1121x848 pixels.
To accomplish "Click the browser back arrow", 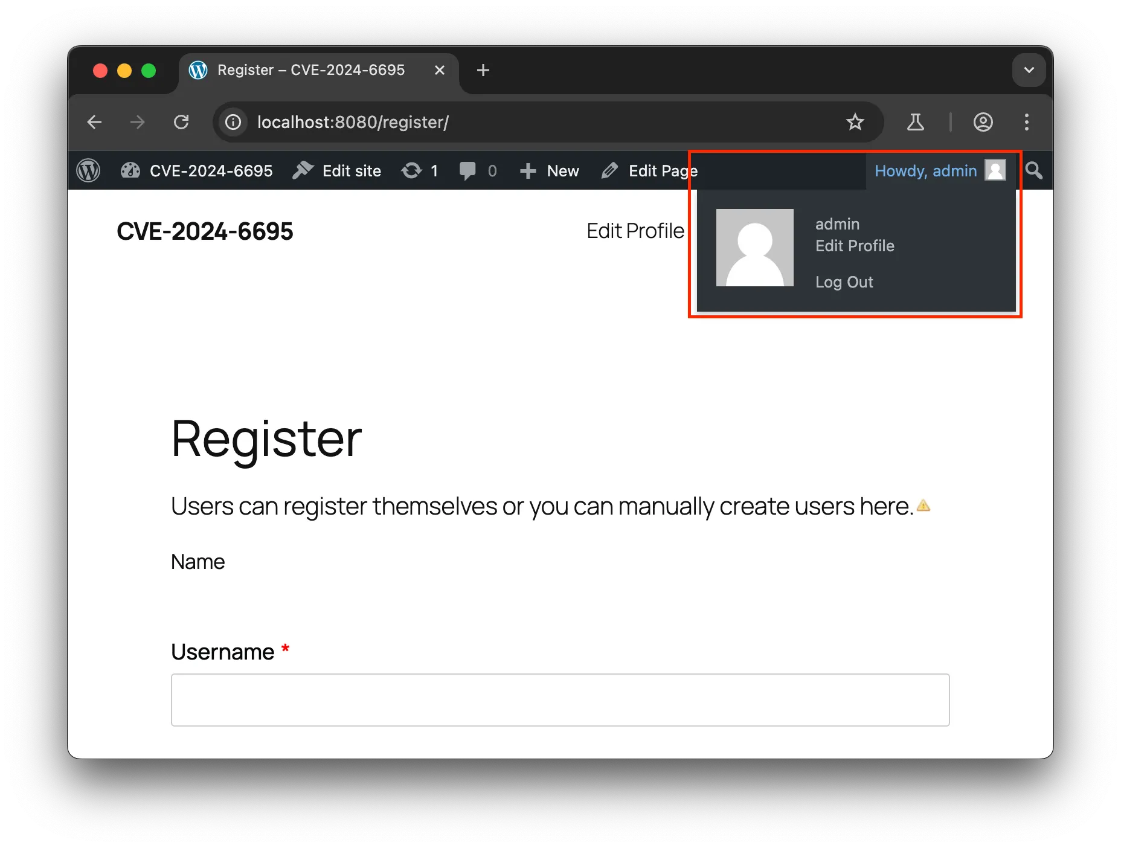I will coord(95,123).
